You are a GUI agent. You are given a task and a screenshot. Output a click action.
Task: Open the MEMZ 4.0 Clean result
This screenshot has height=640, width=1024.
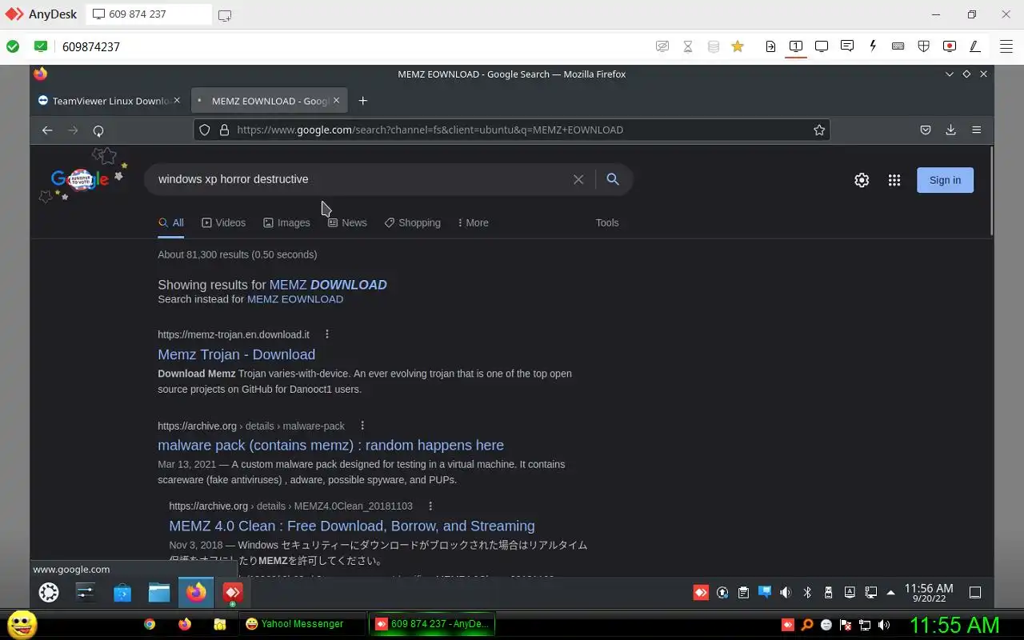coord(352,526)
